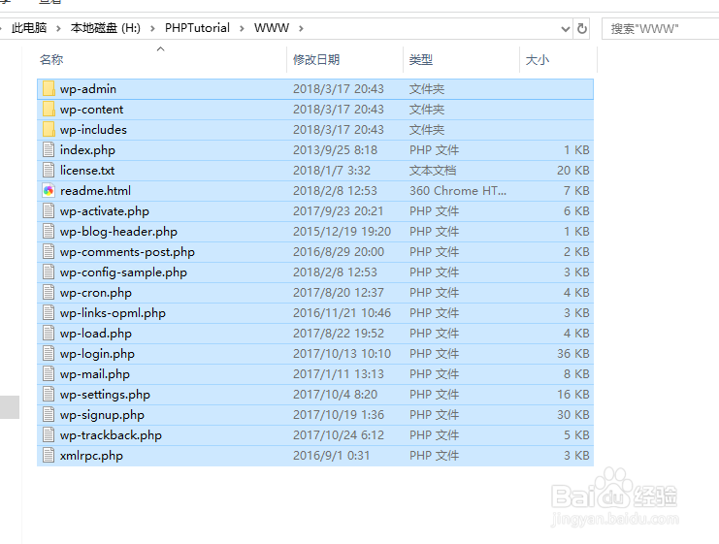Image resolution: width=719 pixels, height=544 pixels.
Task: Select the wp-blog-header.php file name
Action: tap(118, 232)
